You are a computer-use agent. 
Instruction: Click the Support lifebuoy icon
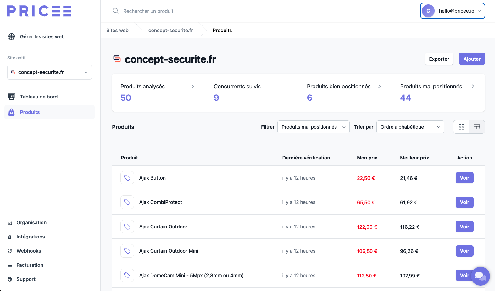tap(10, 279)
